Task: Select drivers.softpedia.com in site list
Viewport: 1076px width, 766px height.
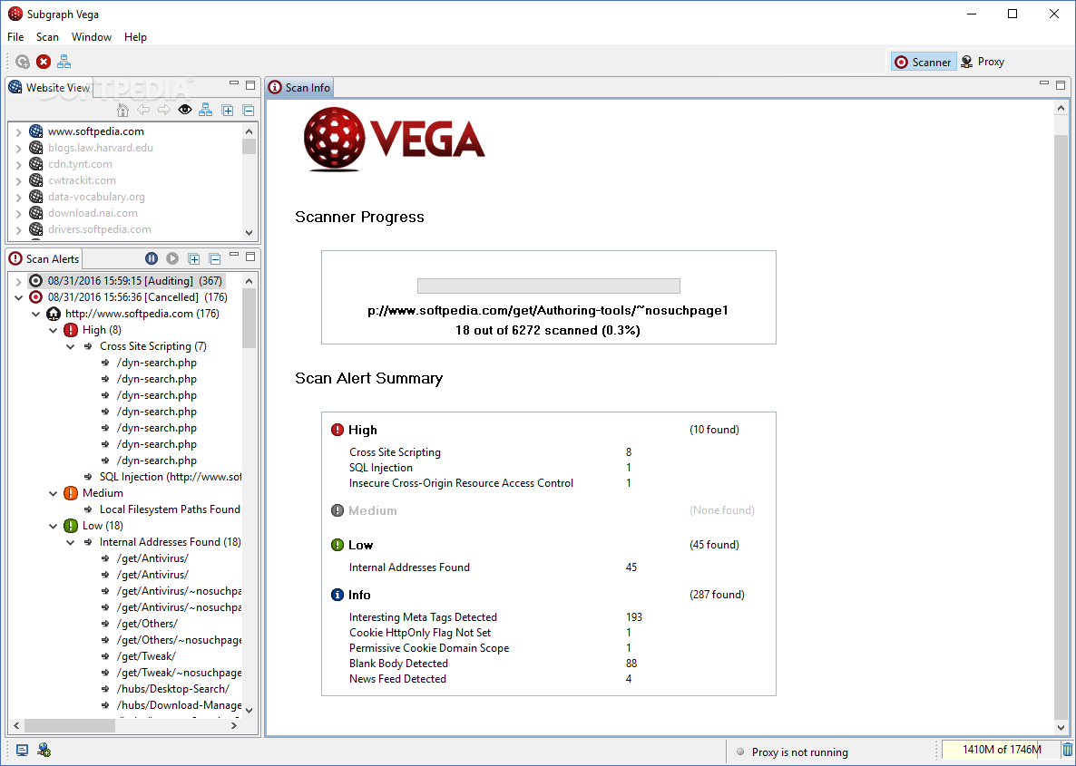Action: (100, 229)
